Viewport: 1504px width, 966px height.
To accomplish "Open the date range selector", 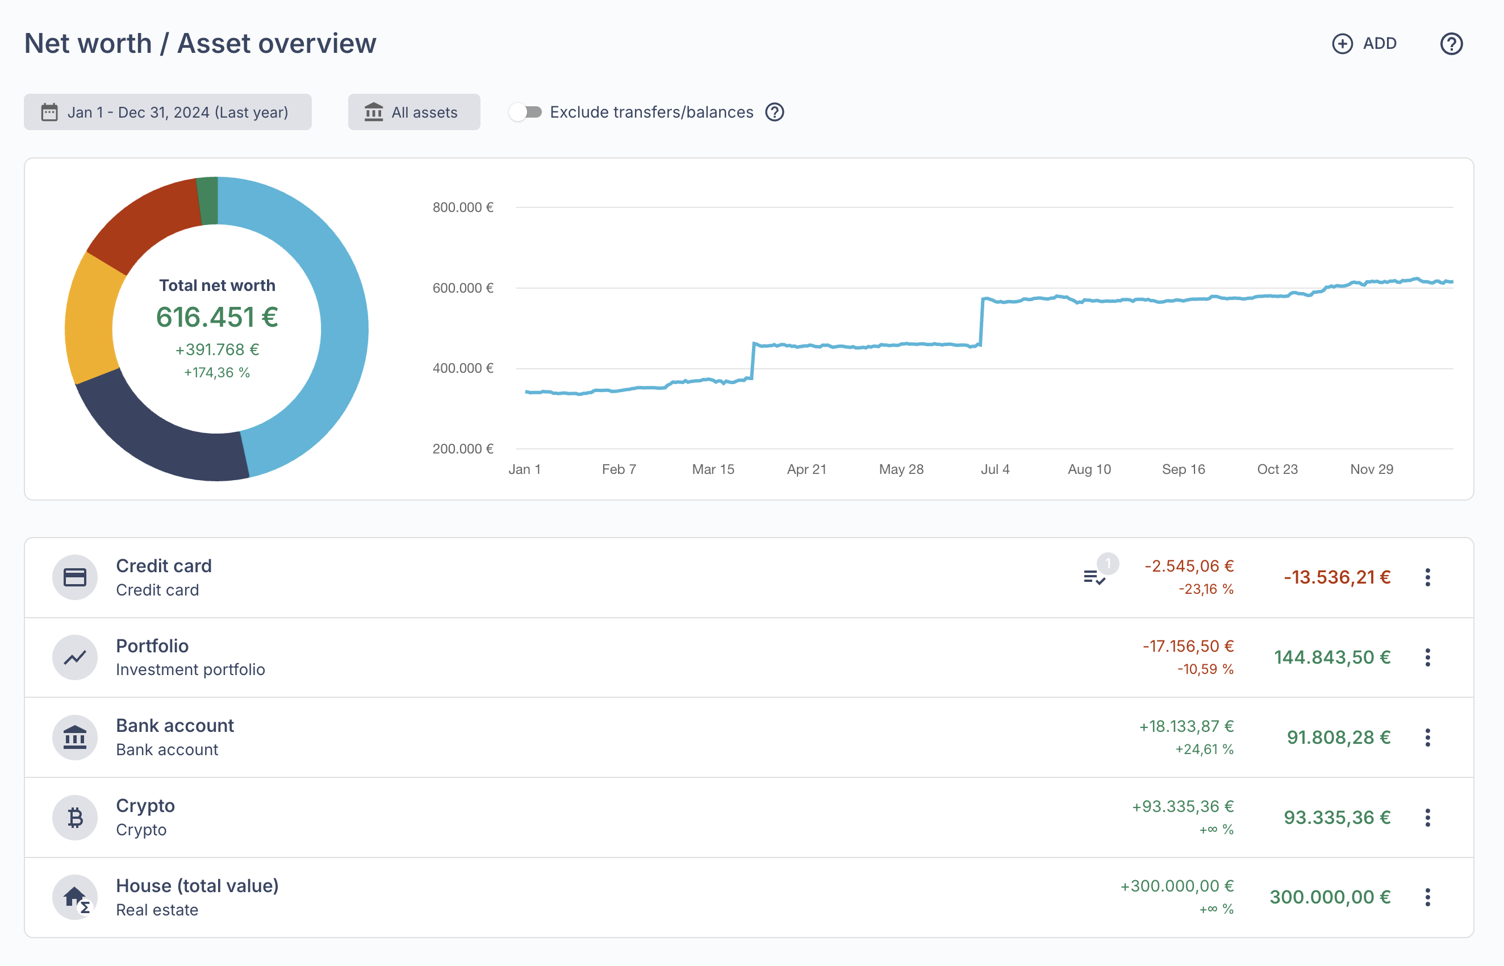I will click(168, 113).
